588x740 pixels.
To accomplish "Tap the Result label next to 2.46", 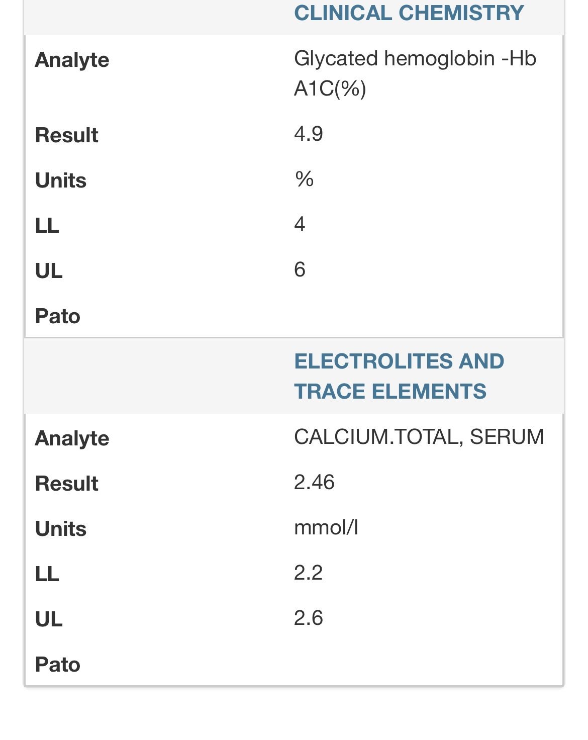I will pos(66,484).
